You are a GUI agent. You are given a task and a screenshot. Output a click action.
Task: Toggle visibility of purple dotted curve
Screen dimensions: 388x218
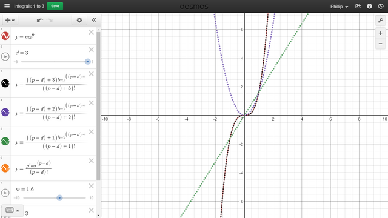tap(5, 112)
